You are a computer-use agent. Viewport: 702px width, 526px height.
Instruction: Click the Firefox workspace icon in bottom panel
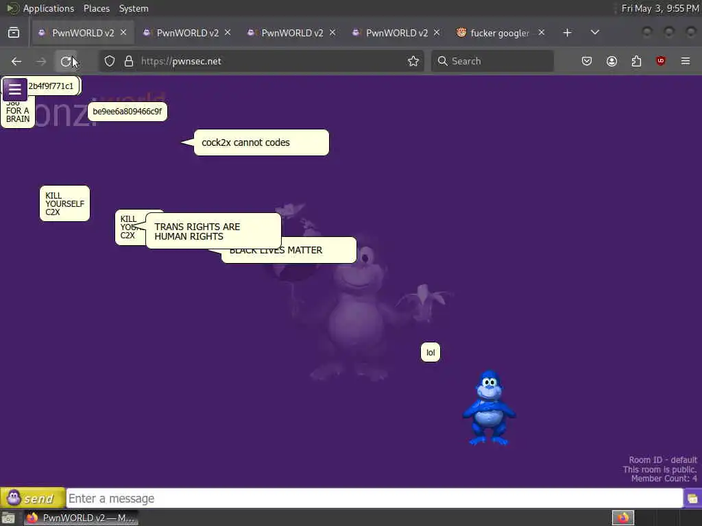pyautogui.click(x=622, y=518)
